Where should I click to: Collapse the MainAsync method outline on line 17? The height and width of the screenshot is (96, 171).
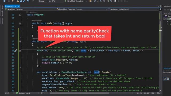[x=20, y=41]
